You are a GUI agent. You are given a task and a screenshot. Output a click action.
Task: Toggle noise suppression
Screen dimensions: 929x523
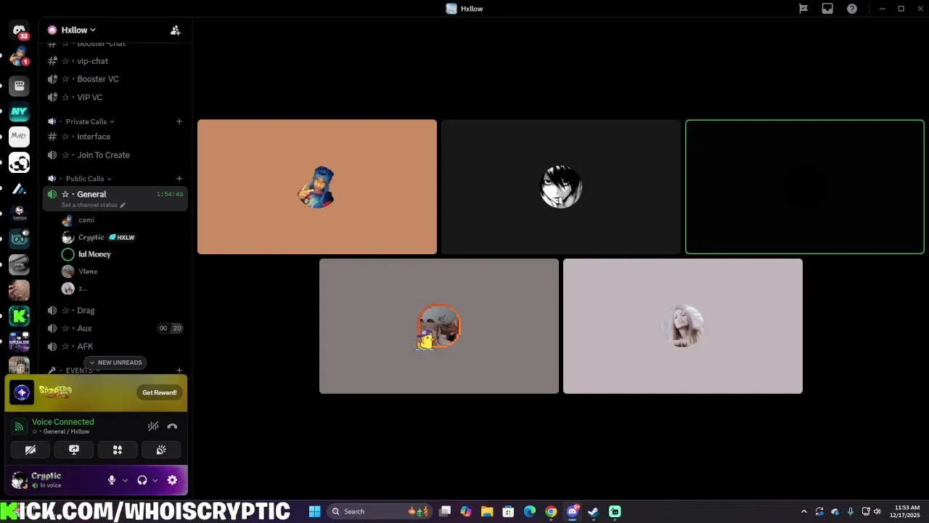point(153,426)
